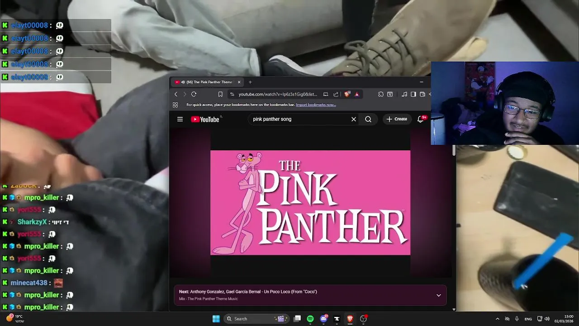Click the Pink Panther video player
The height and width of the screenshot is (326, 579).
[x=310, y=202]
